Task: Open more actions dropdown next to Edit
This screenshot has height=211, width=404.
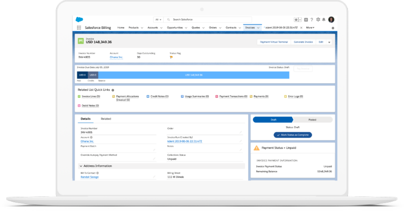Action: [329, 42]
